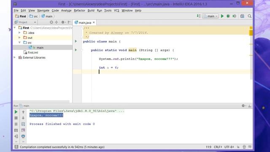Collapse the src folder
This screenshot has width=270, height=152.
(x=19, y=42)
